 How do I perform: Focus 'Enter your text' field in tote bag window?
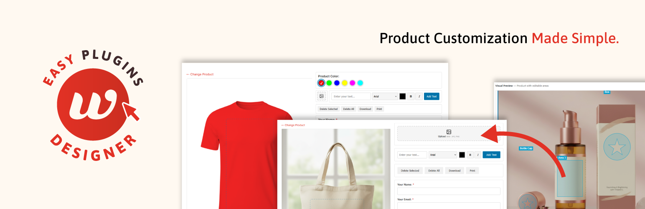click(x=412, y=155)
